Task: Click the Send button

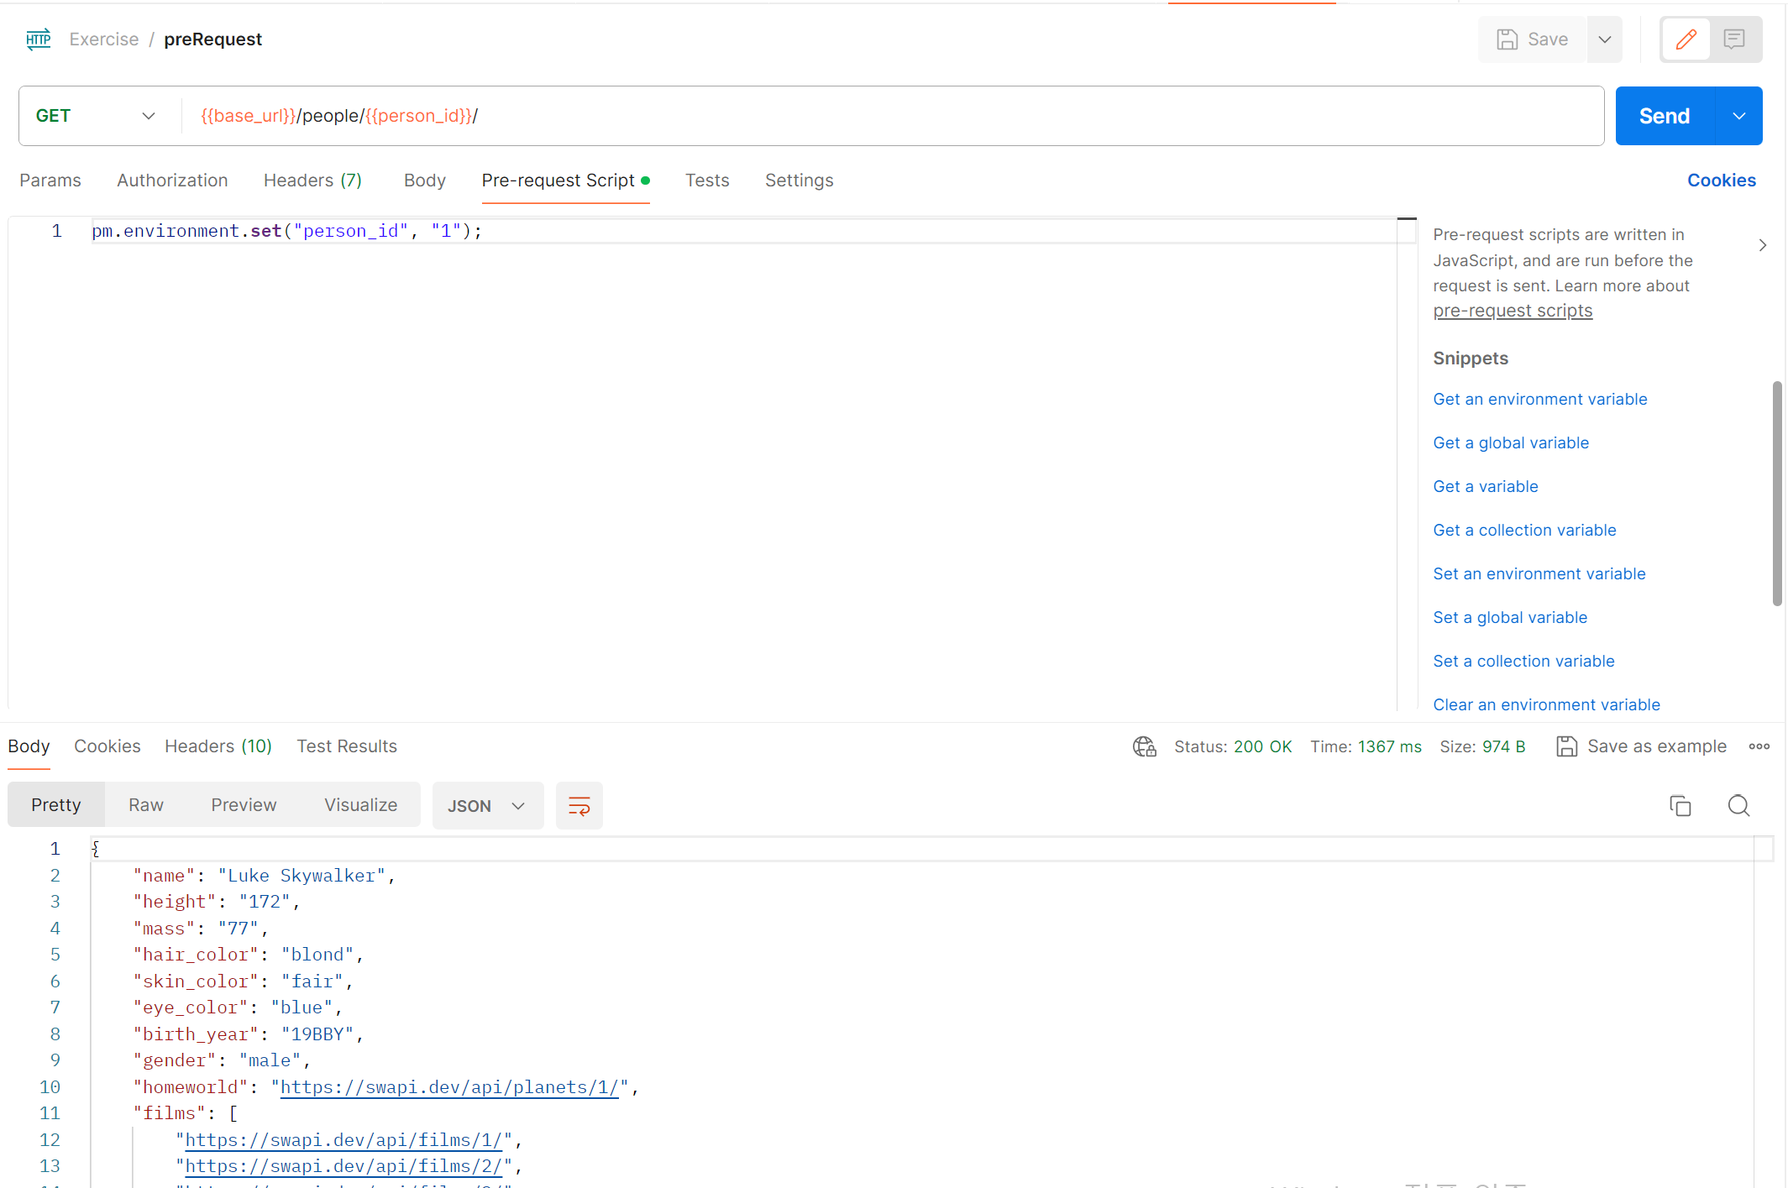Action: (x=1664, y=116)
